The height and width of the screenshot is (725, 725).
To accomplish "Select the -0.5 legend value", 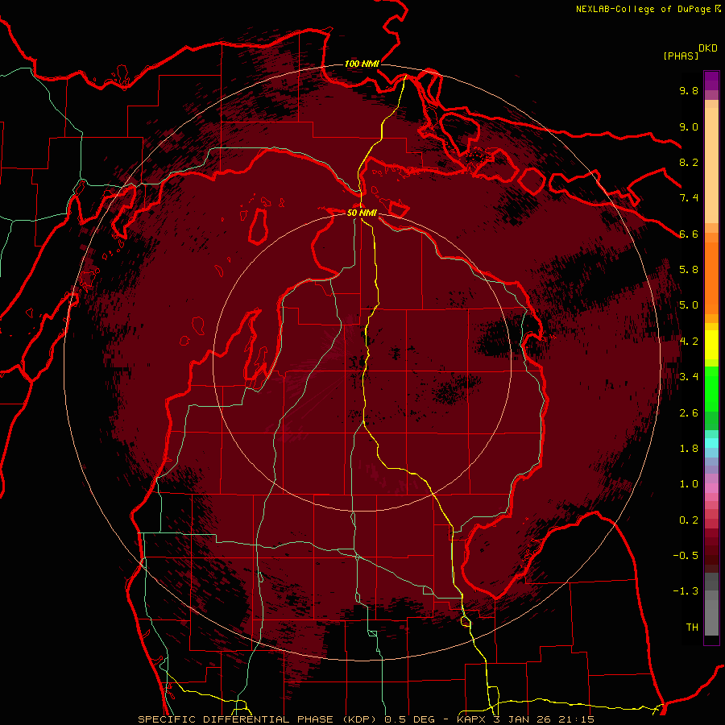I will (x=686, y=556).
